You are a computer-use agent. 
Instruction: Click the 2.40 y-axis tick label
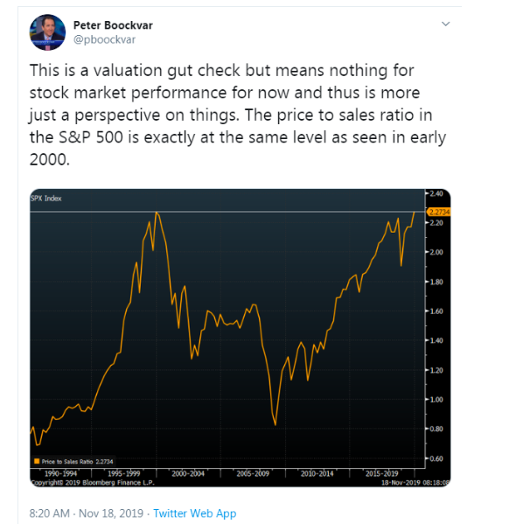point(436,193)
